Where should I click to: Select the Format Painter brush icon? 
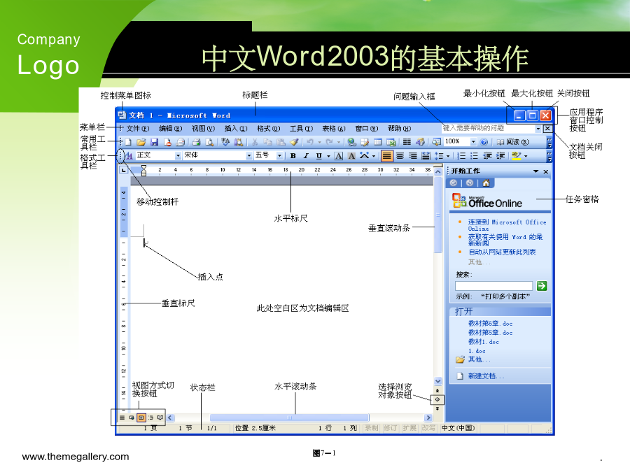point(294,142)
